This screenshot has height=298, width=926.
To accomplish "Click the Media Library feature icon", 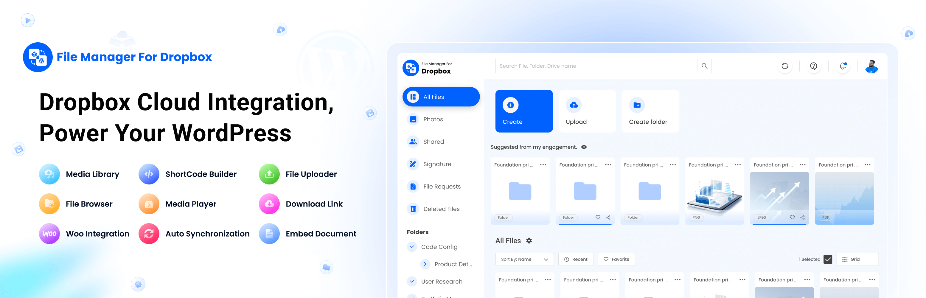I will 49,174.
